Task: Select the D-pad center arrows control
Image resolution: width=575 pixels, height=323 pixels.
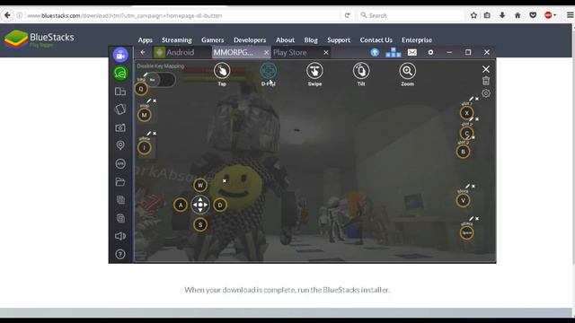Action: 200,205
